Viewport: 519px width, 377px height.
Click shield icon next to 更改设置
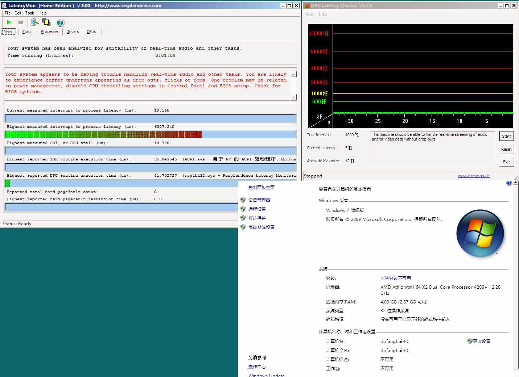tap(470, 341)
